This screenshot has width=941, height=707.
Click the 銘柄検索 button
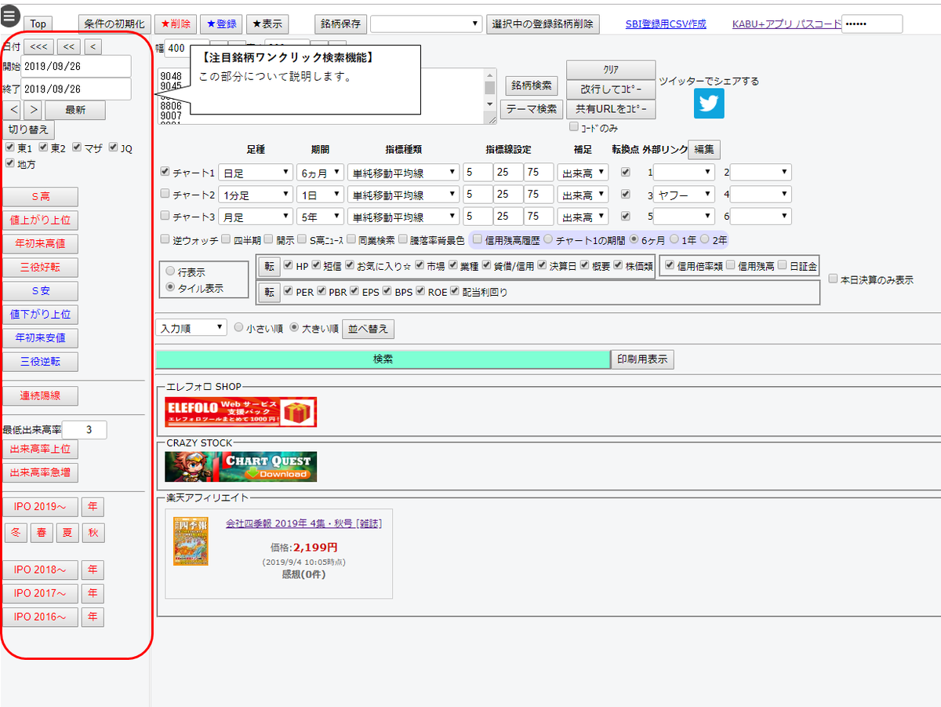[x=531, y=86]
